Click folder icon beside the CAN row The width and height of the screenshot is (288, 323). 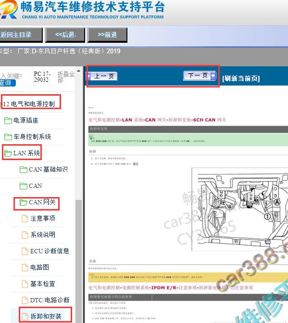pyautogui.click(x=24, y=186)
